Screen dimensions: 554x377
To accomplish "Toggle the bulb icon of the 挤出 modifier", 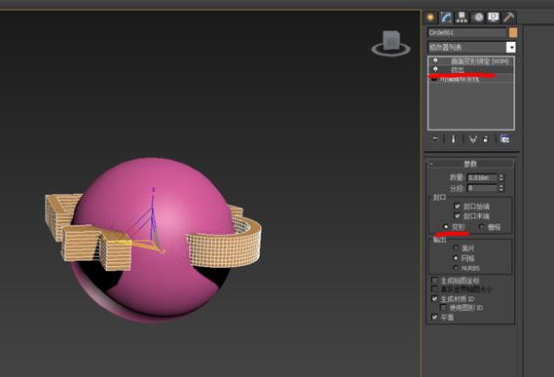I will point(435,69).
